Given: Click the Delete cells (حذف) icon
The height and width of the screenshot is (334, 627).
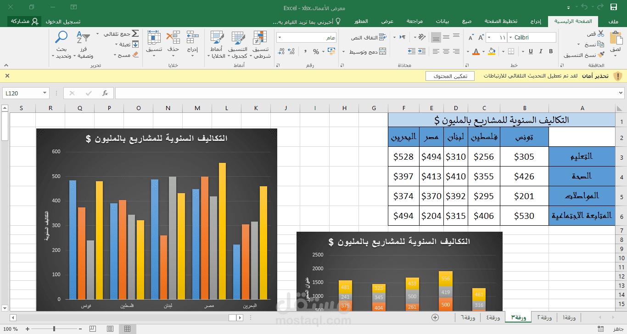Looking at the screenshot, I should click(x=173, y=37).
